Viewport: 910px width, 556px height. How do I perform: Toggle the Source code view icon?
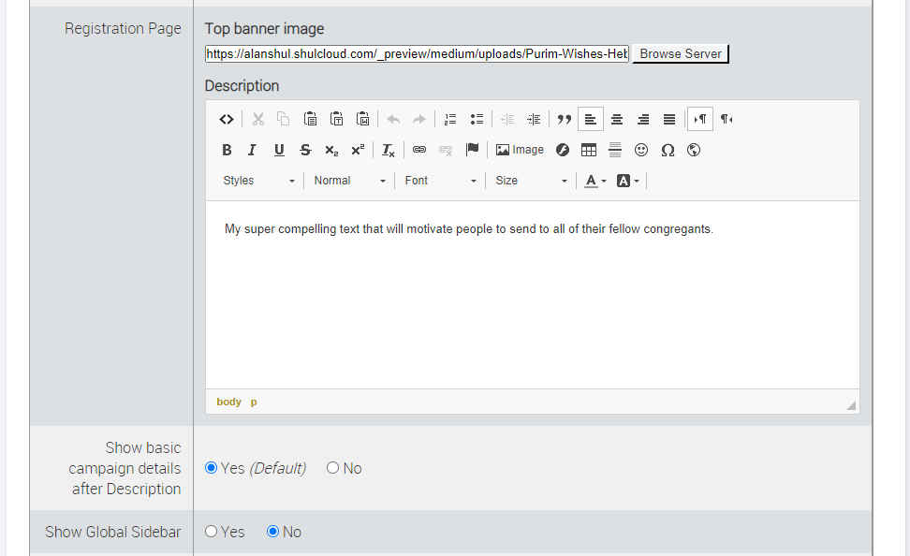pos(227,119)
